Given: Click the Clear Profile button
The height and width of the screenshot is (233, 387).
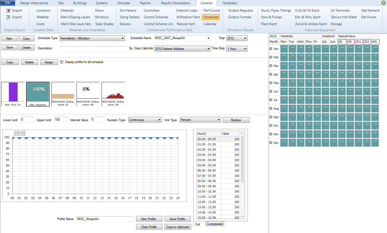Looking at the screenshot, I should tap(149, 227).
